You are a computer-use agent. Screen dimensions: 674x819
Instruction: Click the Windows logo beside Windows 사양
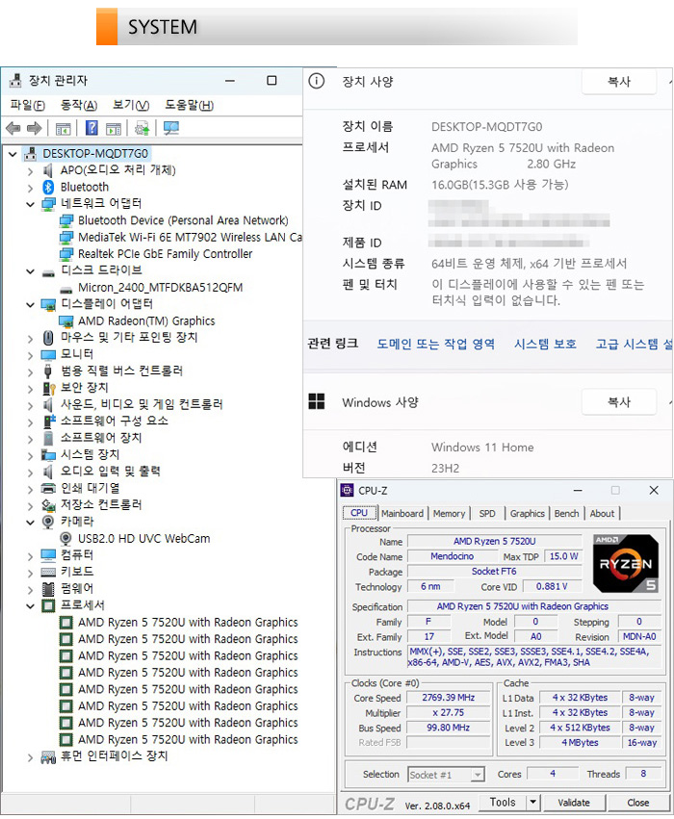point(317,401)
